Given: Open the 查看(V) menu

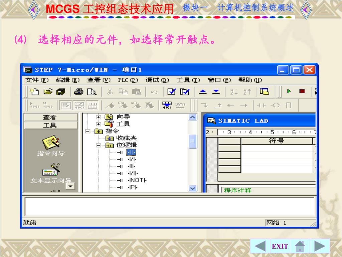Looking at the screenshot, I should 99,80.
